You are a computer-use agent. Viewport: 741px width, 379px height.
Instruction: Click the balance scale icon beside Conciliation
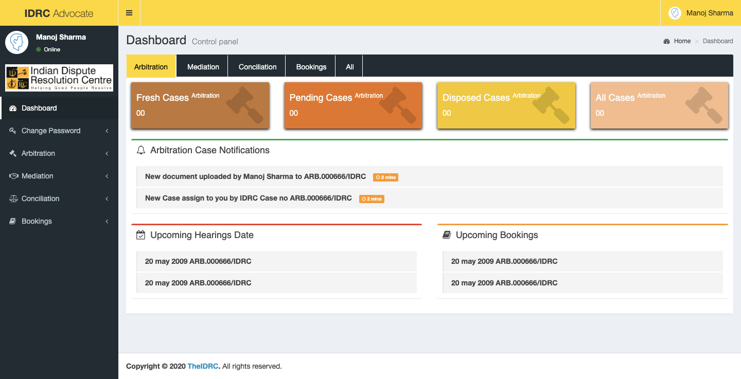click(13, 199)
